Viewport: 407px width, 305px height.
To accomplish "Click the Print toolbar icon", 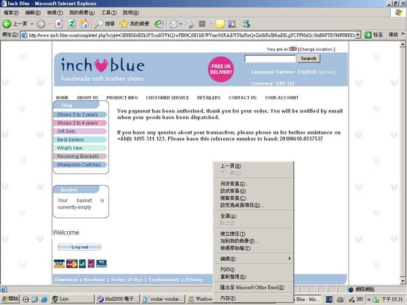I will point(190,24).
